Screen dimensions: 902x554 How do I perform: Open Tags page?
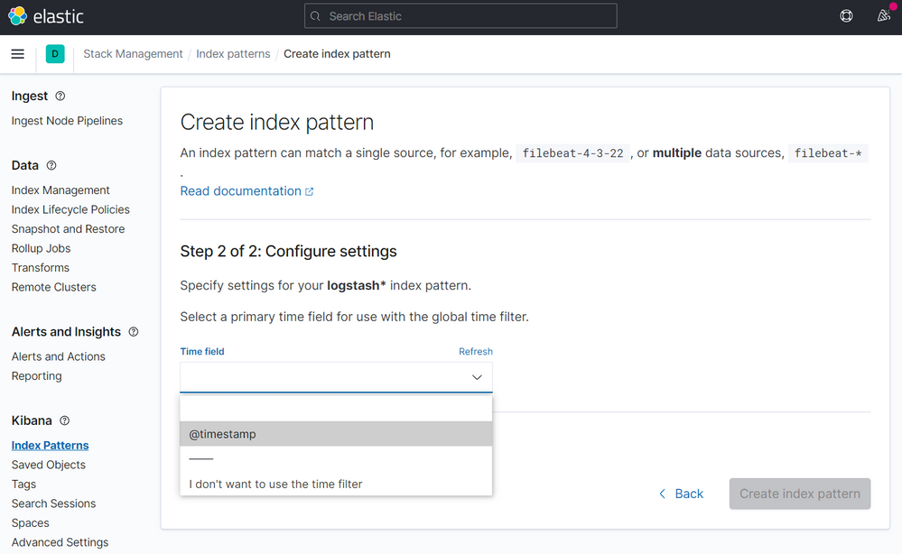coord(23,485)
